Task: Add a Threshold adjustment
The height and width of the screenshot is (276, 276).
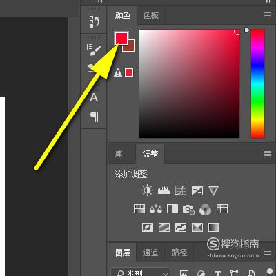Action: tap(181, 228)
